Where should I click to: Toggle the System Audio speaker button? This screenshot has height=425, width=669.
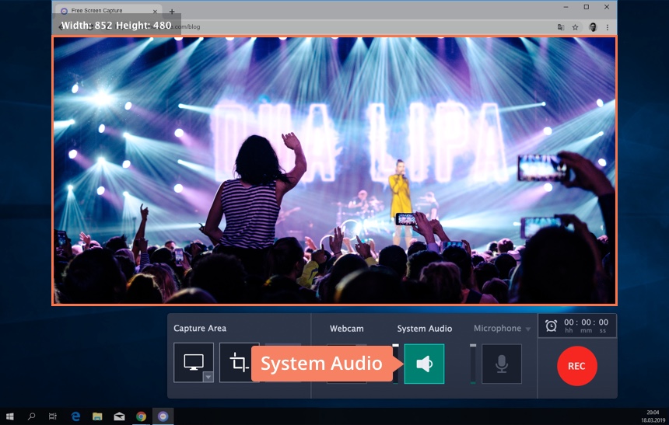pos(424,364)
